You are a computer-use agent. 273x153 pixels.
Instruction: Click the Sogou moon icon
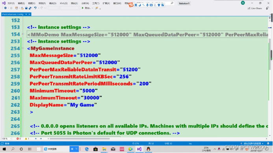(139, 5)
